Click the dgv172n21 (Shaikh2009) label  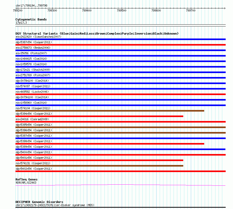coord(33,70)
